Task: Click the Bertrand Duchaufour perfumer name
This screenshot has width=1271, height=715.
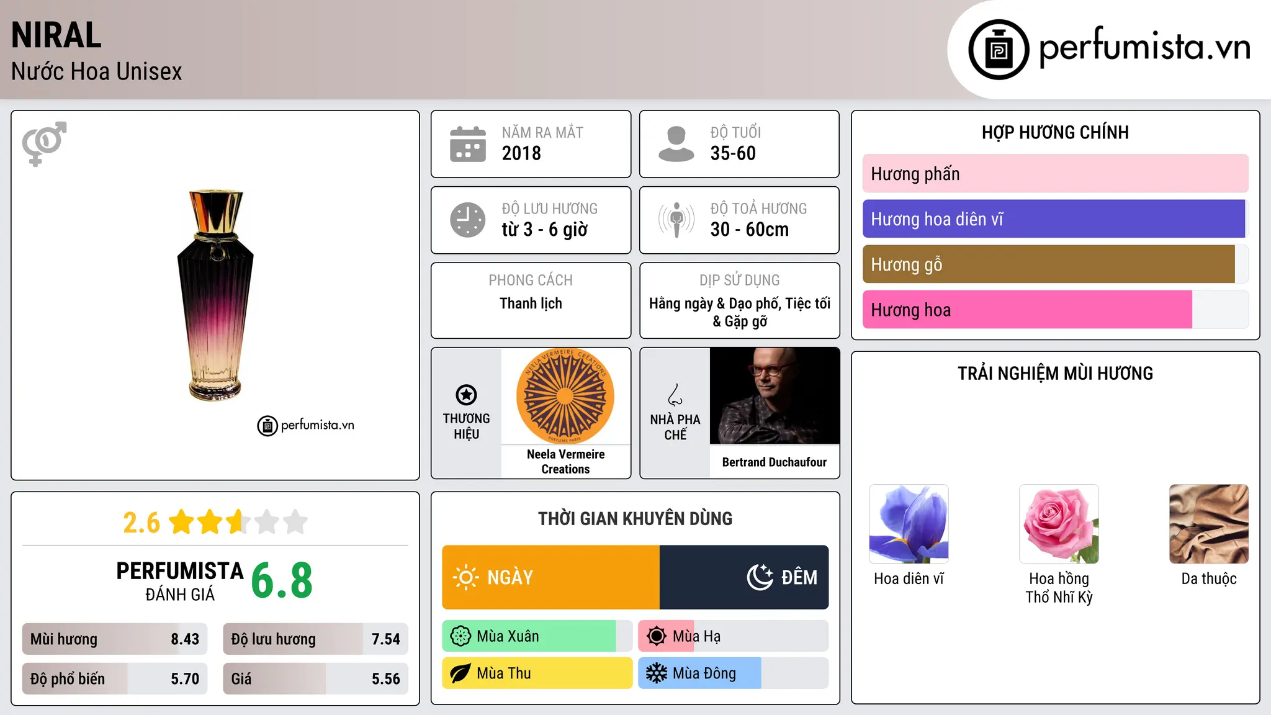Action: (x=775, y=462)
